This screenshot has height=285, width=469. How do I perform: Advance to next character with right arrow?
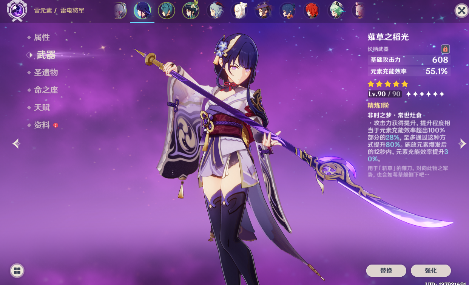[462, 144]
